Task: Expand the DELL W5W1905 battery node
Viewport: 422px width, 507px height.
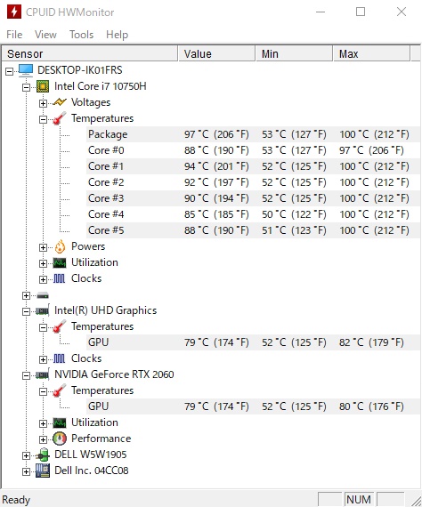Action: 26,455
